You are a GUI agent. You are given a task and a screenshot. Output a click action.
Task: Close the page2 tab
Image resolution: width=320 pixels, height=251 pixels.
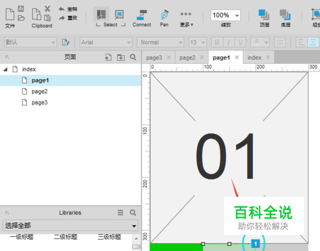coord(202,57)
